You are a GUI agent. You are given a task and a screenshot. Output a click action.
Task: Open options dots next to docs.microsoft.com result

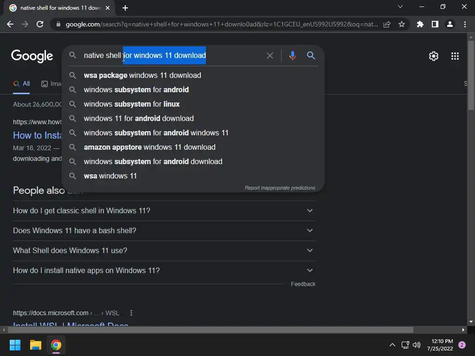click(131, 313)
